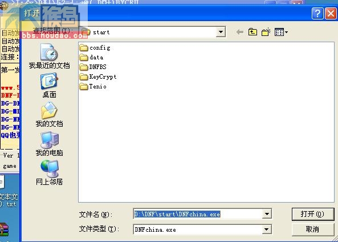The width and height of the screenshot is (338, 242).
Task: Open the view menu icon
Action: pyautogui.click(x=281, y=32)
